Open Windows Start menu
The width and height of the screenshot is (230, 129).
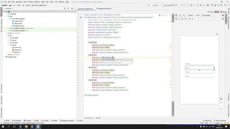3,126
